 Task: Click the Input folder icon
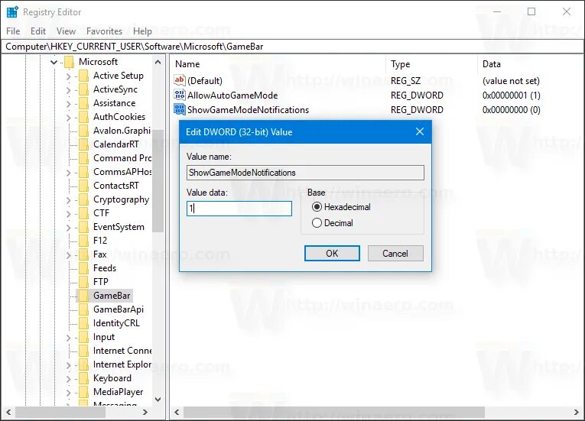tap(83, 337)
